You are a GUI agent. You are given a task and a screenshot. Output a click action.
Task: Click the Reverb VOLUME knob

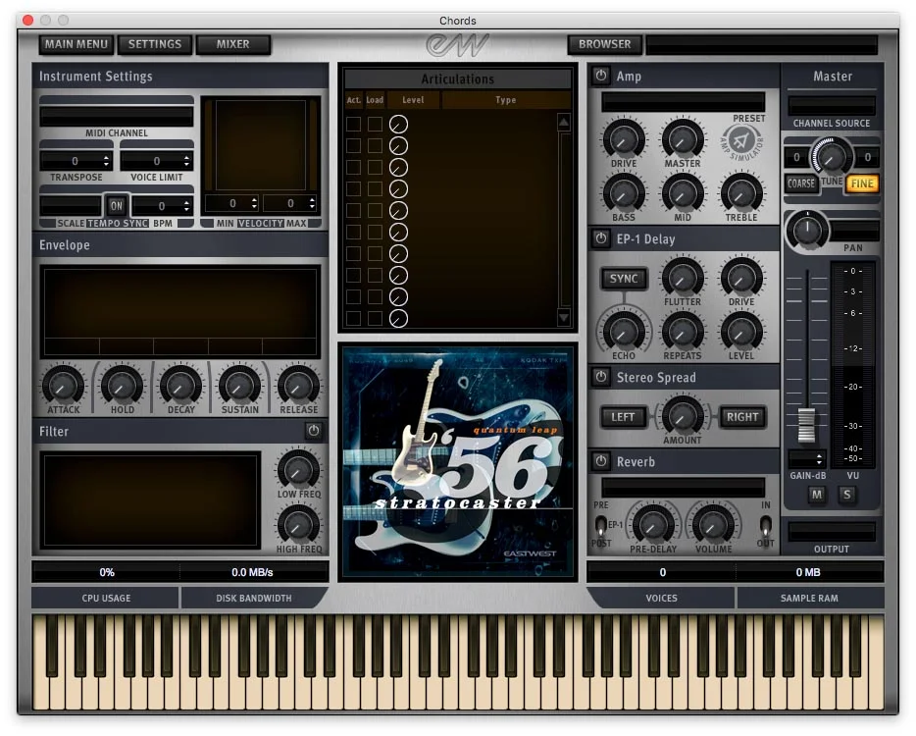click(x=713, y=524)
